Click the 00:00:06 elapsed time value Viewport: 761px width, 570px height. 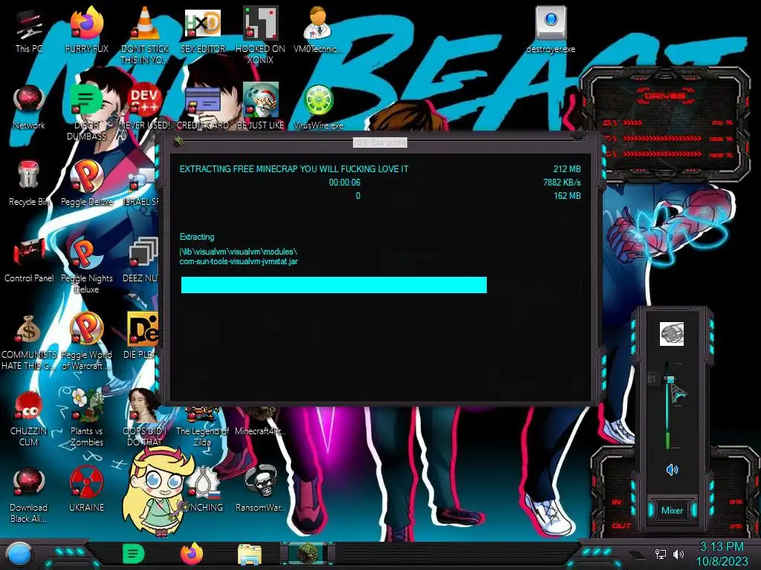[x=345, y=183]
